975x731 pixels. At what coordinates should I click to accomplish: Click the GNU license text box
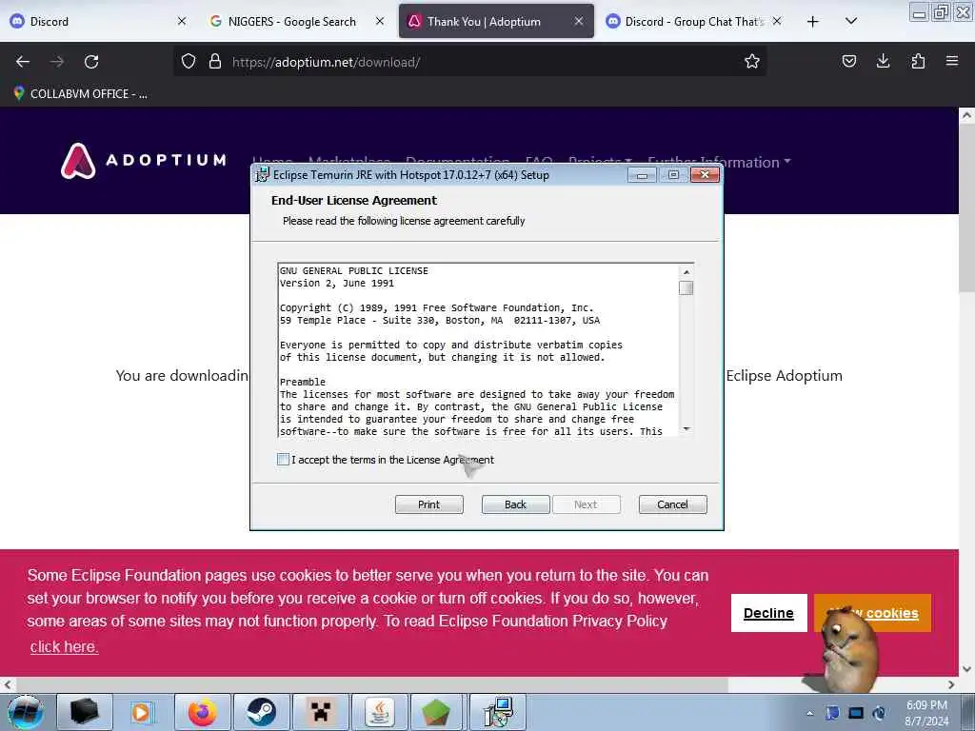tap(479, 350)
